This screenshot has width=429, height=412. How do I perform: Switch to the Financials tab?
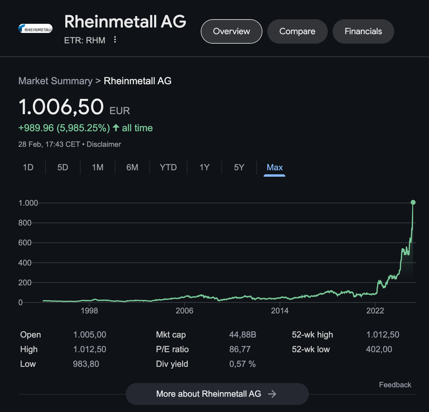(363, 31)
